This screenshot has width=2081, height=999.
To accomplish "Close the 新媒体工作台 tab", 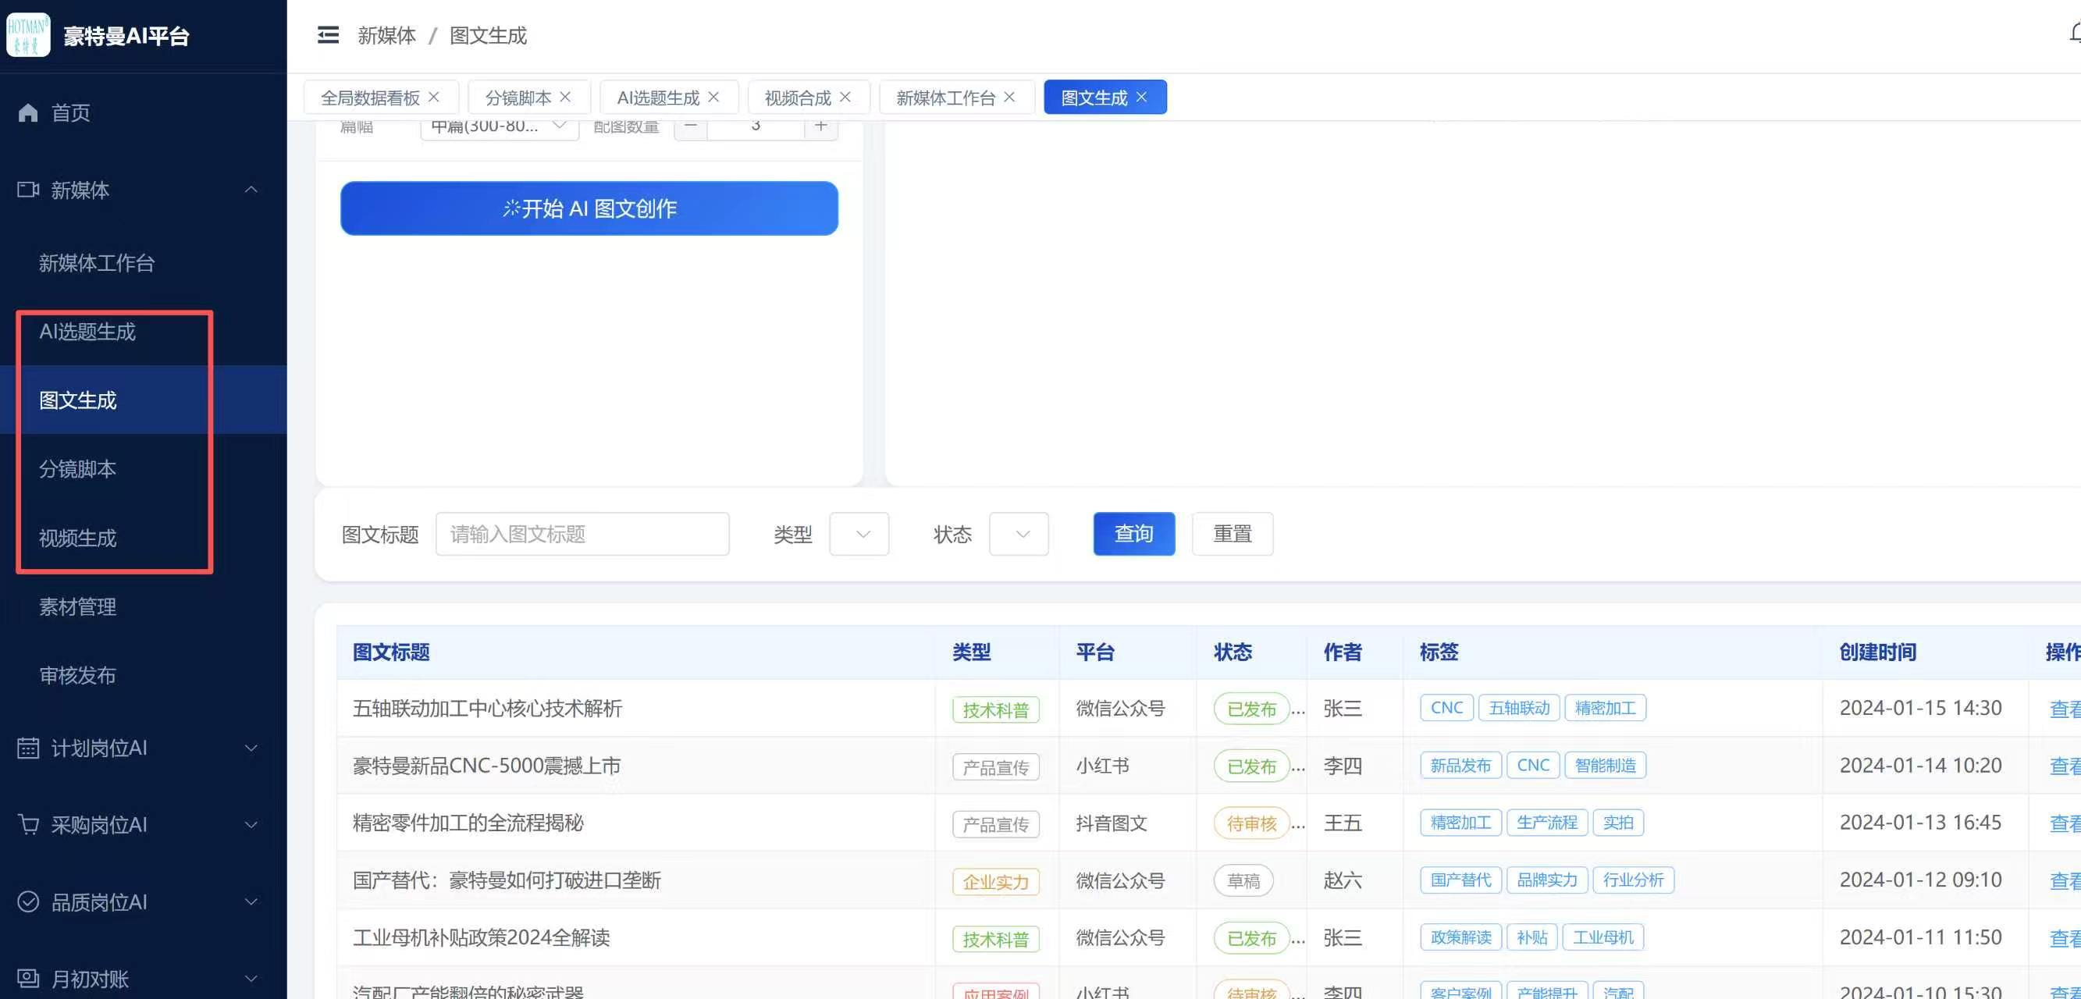I will click(x=1009, y=97).
